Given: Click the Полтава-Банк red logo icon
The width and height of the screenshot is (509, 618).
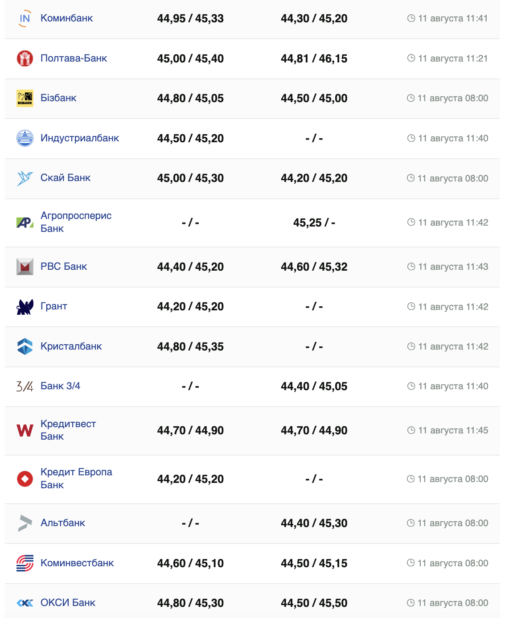Looking at the screenshot, I should tap(25, 58).
